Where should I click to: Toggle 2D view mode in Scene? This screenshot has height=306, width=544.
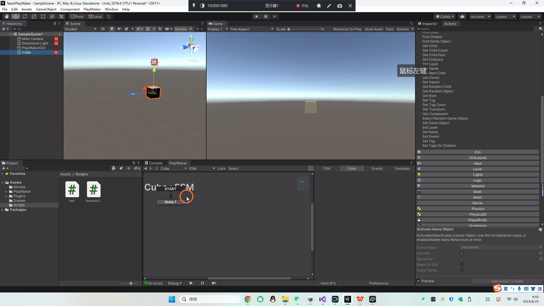point(103,29)
